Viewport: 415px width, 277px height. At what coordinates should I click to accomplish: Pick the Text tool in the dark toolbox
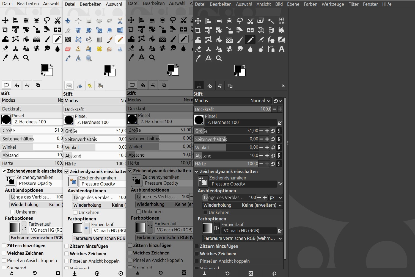point(281,49)
